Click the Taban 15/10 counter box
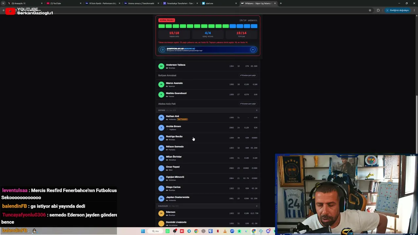The width and height of the screenshot is (418, 235). pos(174,34)
